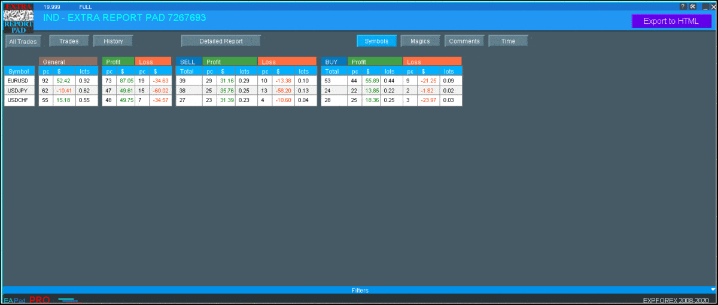The image size is (718, 305).
Task: Click the EXPFOREX 2008-2020 link
Action: pos(675,300)
